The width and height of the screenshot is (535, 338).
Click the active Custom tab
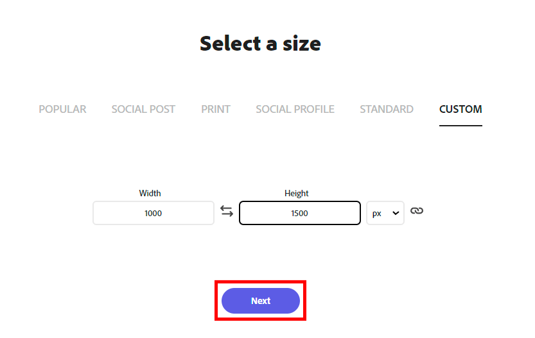click(x=460, y=109)
